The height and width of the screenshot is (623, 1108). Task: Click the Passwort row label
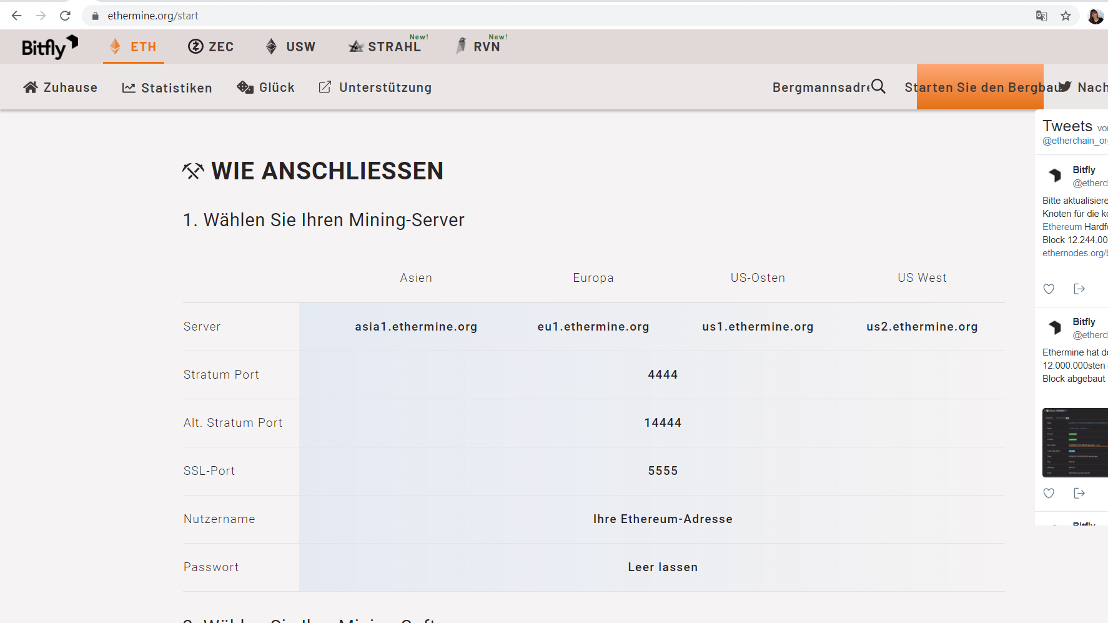(211, 567)
